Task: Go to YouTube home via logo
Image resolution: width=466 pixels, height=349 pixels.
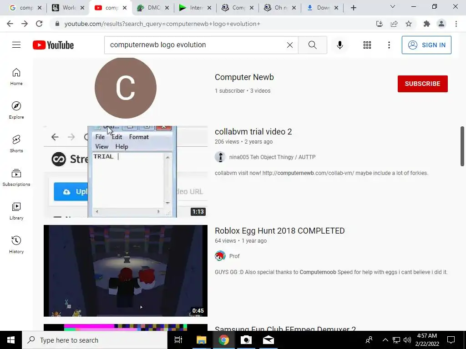Action: point(53,45)
